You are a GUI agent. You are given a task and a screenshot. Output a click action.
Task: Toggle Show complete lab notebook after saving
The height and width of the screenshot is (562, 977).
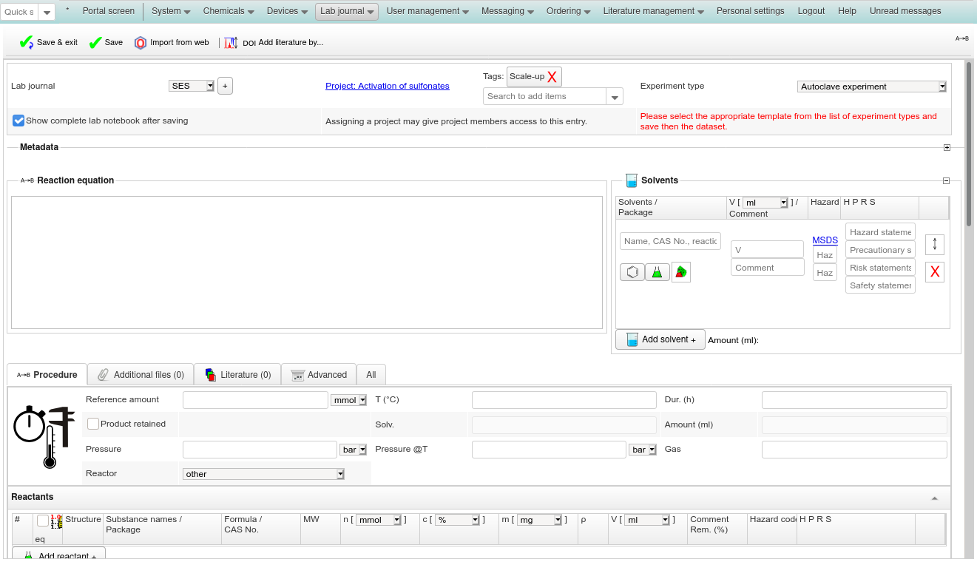(18, 121)
